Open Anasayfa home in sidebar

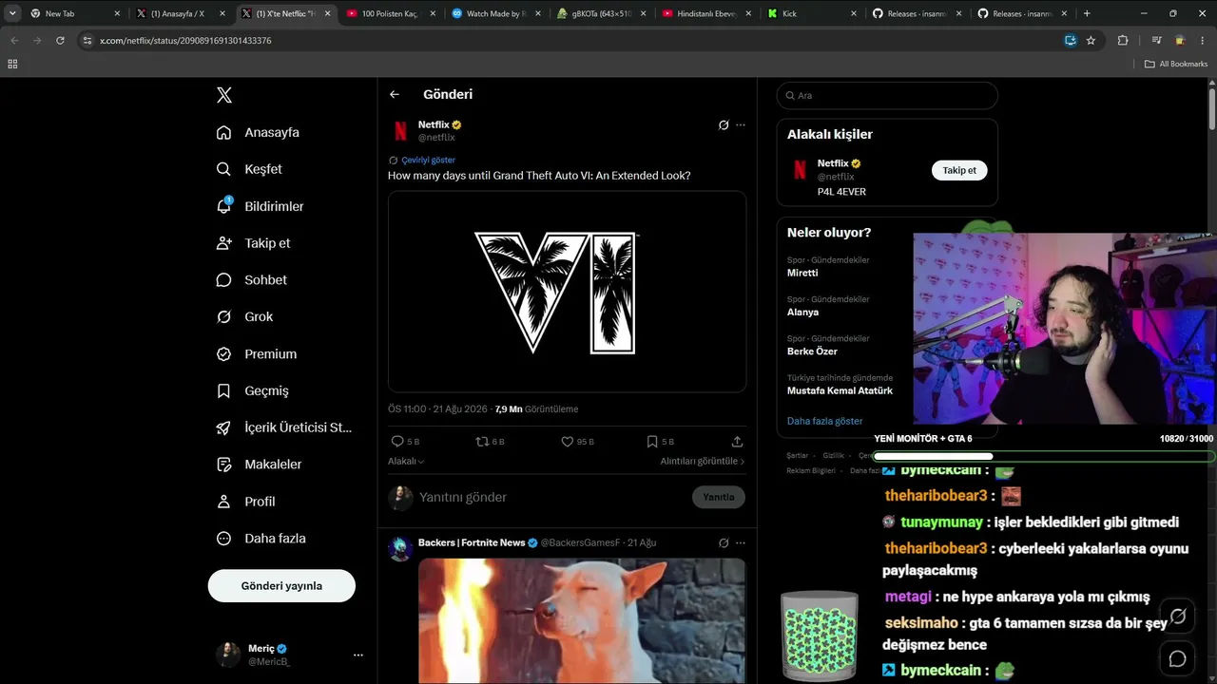tap(258, 132)
